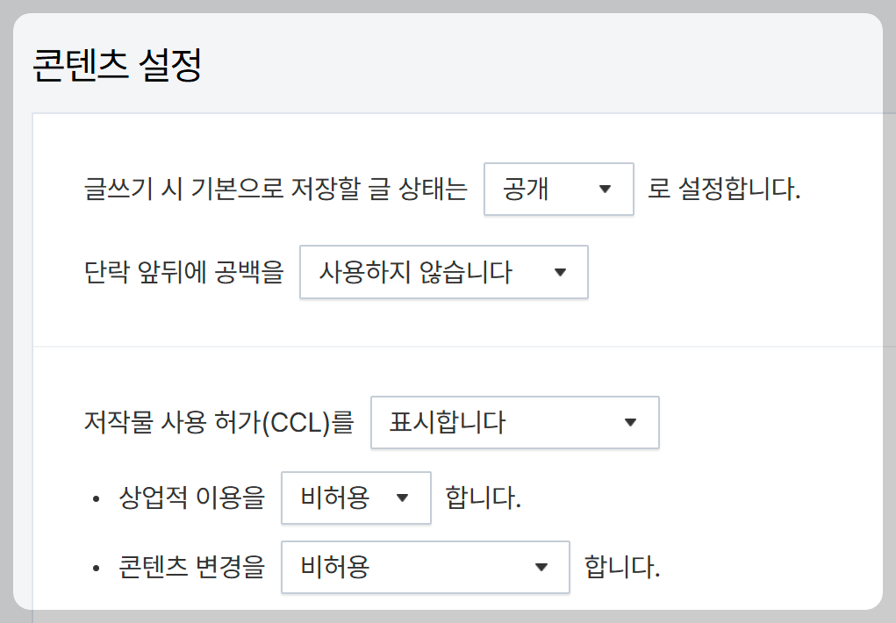Click the caret on the 콘텐츠 변경 selector
Screen dimensions: 896x623
coord(541,567)
